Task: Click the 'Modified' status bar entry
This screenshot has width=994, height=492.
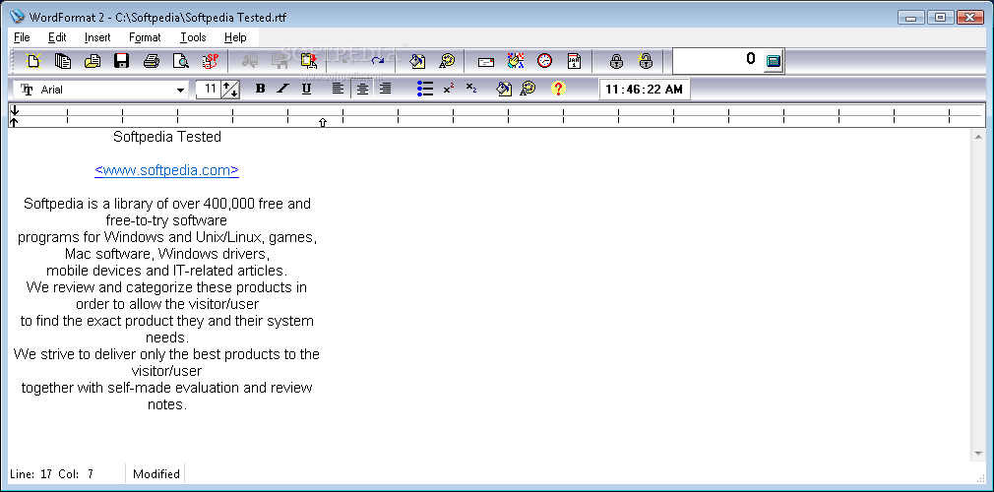Action: click(x=155, y=473)
